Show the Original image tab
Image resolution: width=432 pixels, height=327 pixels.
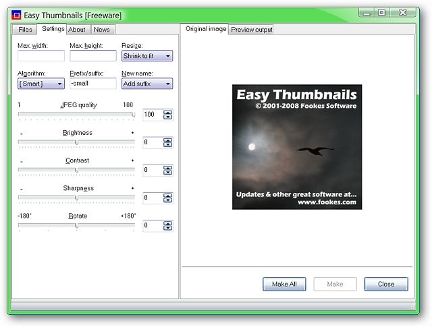[206, 29]
